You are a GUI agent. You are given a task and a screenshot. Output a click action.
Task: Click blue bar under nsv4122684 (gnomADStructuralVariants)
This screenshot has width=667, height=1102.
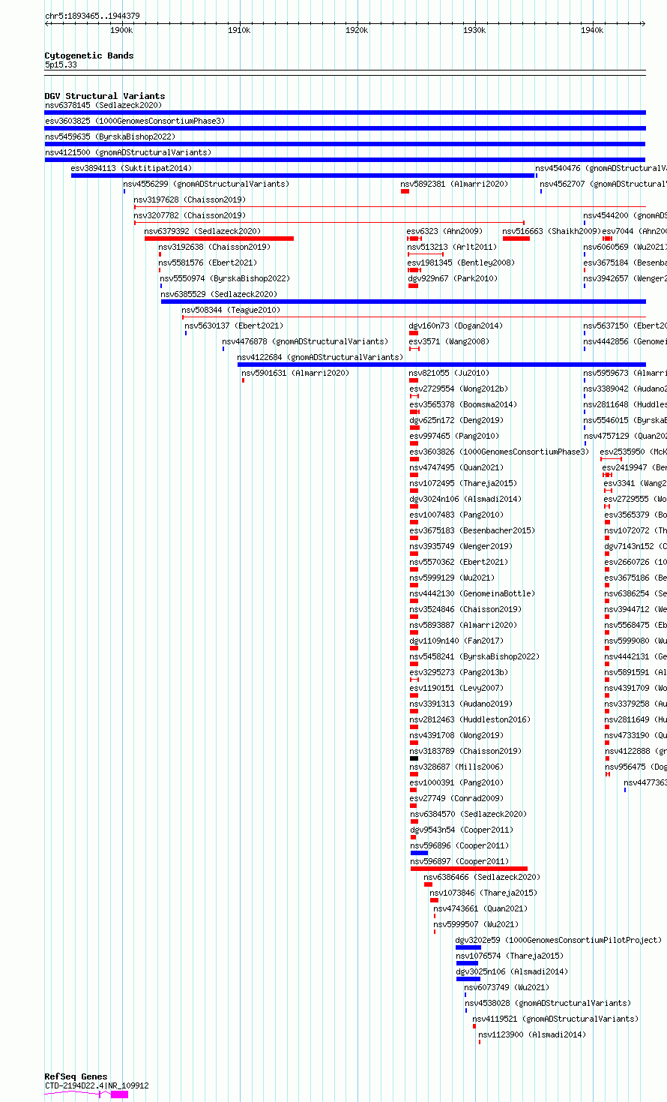[441, 365]
